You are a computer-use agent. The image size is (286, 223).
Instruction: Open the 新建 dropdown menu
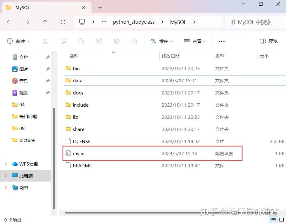pyautogui.click(x=18, y=41)
